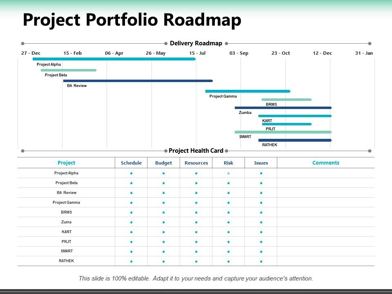Select PRJT row name in table
Screen dimensions: 392x294
coord(66,241)
